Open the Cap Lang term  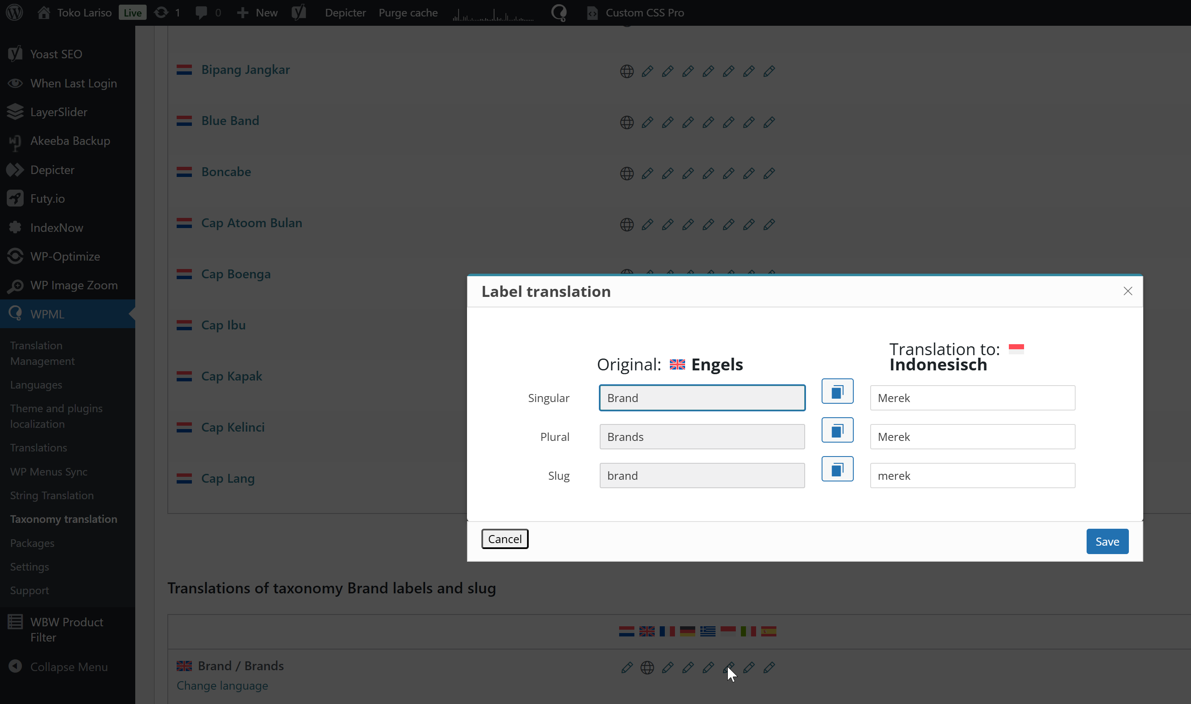(228, 478)
